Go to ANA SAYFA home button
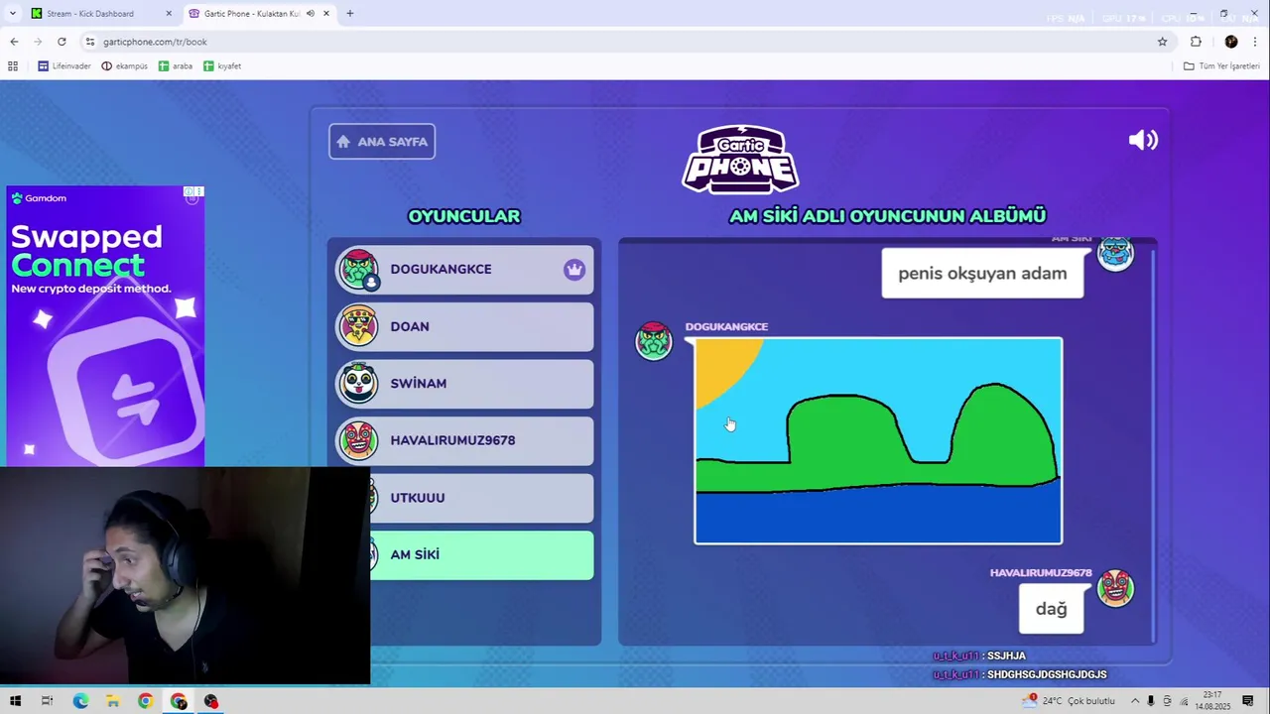Screen dimensions: 1270x714 pyautogui.click(x=382, y=141)
